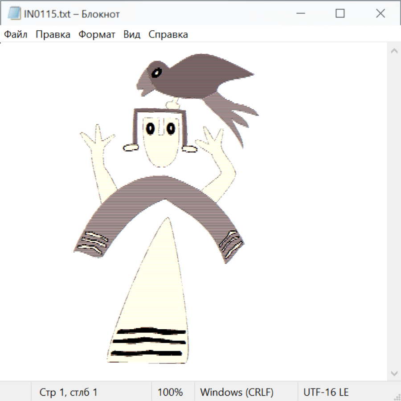Open the Справка menu
This screenshot has width=401, height=401.
[x=168, y=35]
